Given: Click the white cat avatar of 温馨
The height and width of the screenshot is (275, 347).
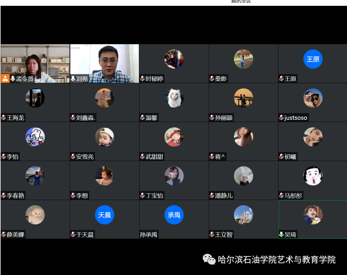Looking at the screenshot, I should 174,98.
